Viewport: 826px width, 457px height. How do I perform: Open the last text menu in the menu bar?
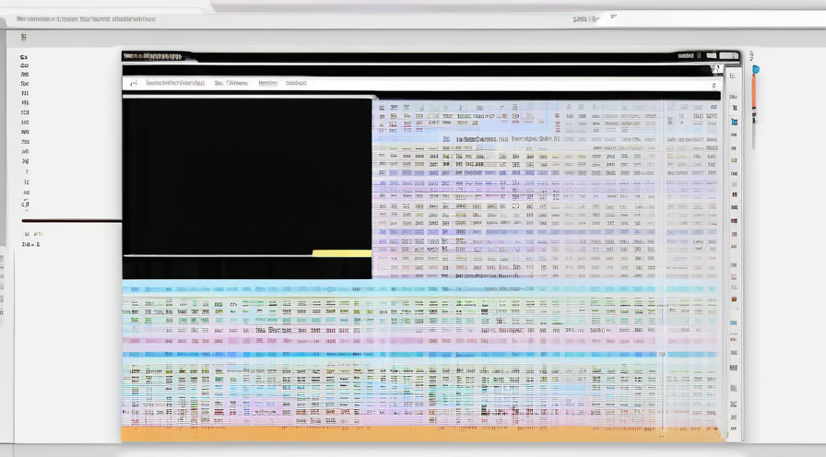pos(296,83)
